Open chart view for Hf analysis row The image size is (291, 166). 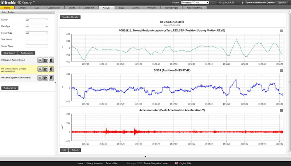[40, 60]
